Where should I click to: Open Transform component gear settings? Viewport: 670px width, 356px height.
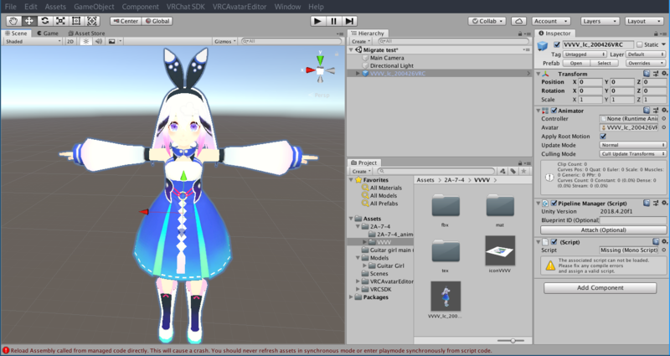pyautogui.click(x=664, y=74)
